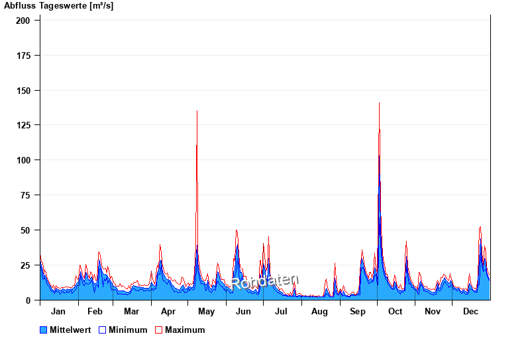
Task: Click the tallest red peak near October
Action: point(379,104)
